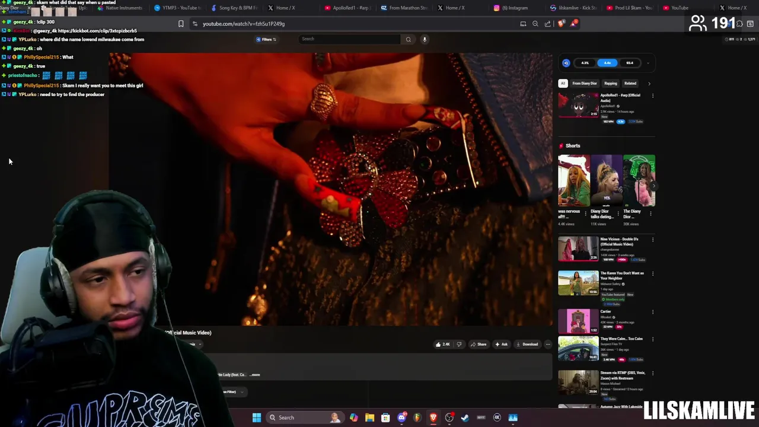Click the share page icon in address bar
Image resolution: width=759 pixels, height=427 pixels.
[548, 24]
